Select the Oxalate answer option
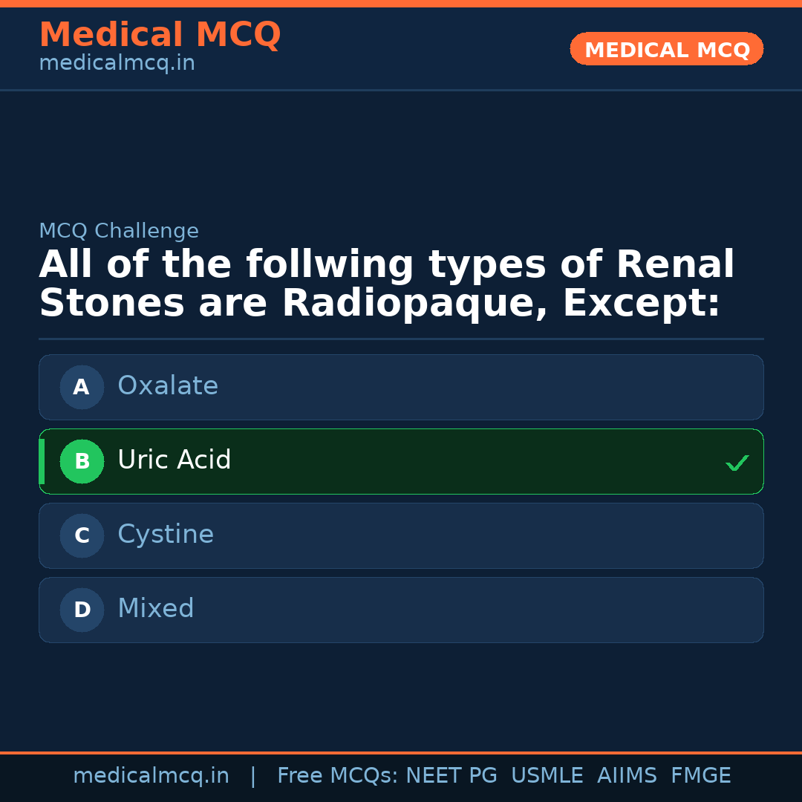The image size is (802, 802). pyautogui.click(x=401, y=387)
